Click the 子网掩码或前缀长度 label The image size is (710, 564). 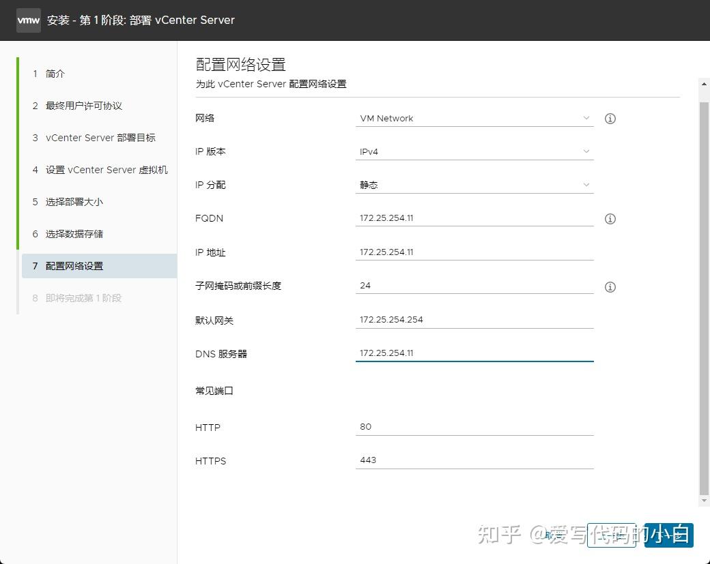tap(238, 286)
